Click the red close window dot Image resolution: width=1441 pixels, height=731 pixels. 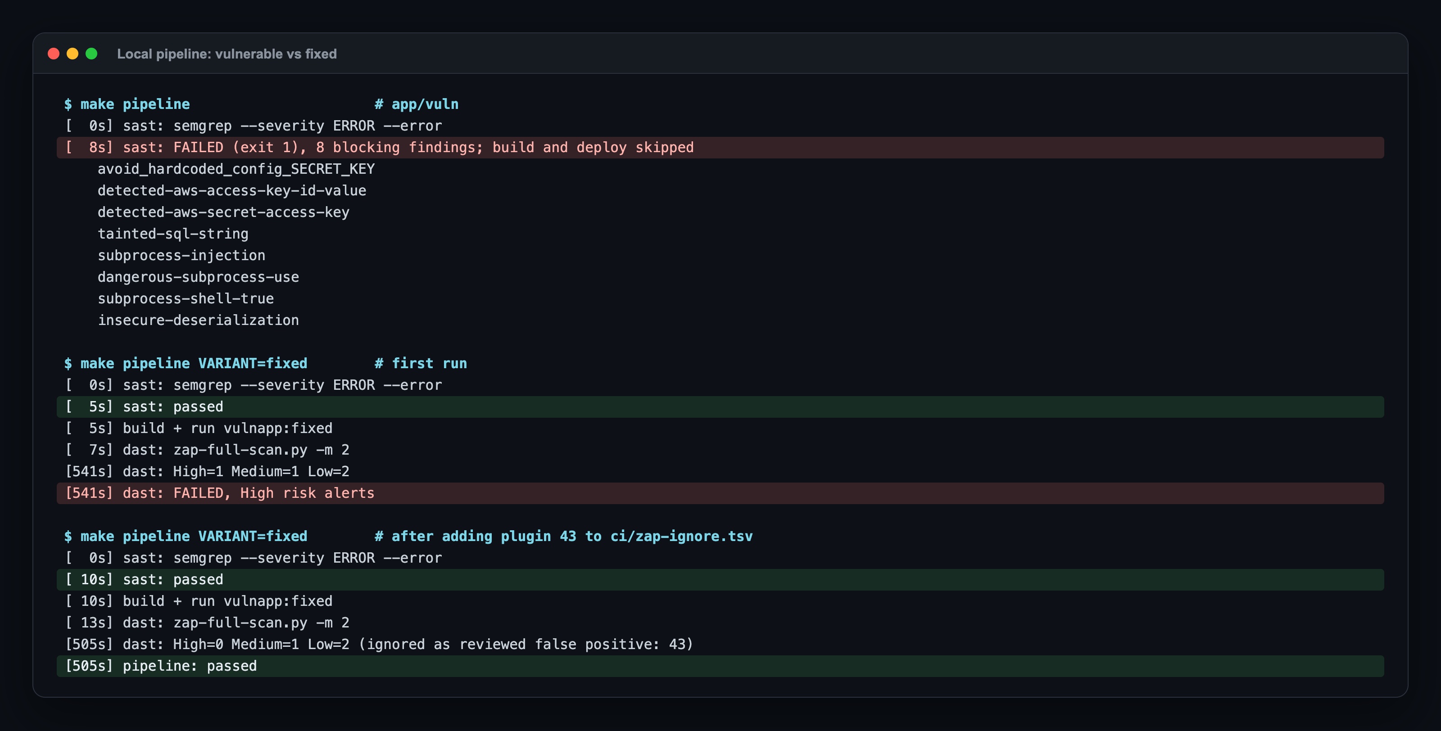[54, 54]
